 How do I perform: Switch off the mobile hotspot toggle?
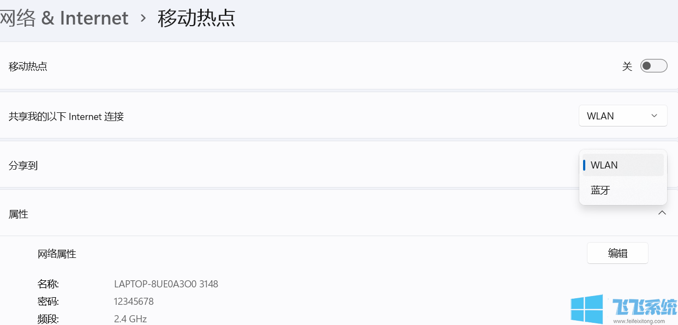653,65
